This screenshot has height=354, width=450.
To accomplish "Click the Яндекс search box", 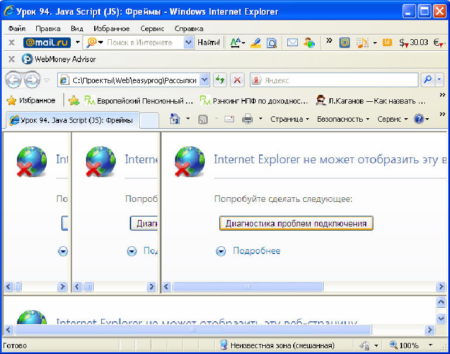I will click(x=334, y=80).
